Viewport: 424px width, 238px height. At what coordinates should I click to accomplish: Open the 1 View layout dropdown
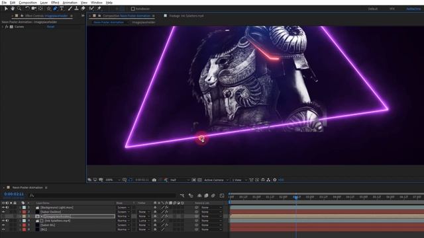coord(240,180)
